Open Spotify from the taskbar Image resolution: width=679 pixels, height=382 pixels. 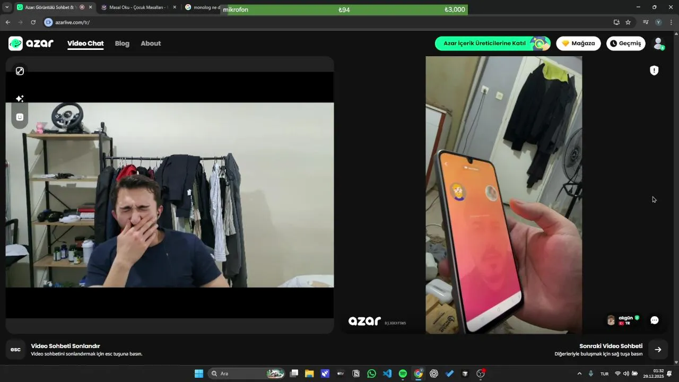click(403, 374)
